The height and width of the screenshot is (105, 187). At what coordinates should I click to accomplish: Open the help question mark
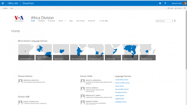165,3
